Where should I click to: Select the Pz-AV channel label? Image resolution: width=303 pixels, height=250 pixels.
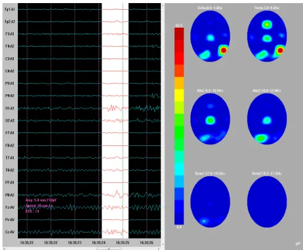click(10, 220)
